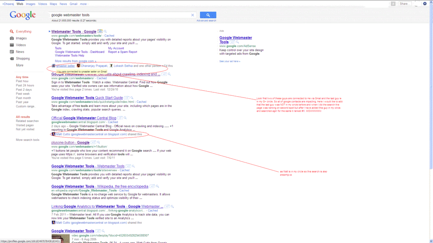The image size is (433, 243).
Task: +1 the Linking Google Analytics result
Action: pyautogui.click(x=167, y=206)
